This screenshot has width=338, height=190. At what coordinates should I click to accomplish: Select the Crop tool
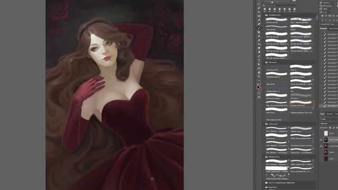click(x=259, y=12)
